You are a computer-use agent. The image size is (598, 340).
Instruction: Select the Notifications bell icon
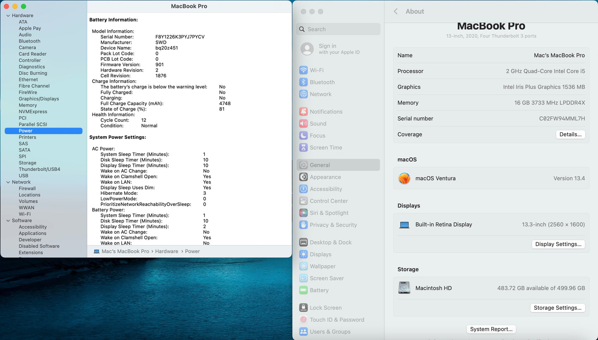point(303,112)
